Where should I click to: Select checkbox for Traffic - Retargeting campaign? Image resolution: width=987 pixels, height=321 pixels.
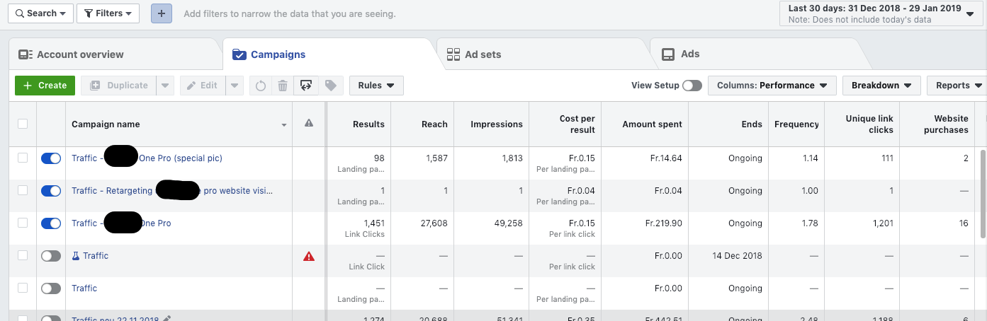[23, 190]
